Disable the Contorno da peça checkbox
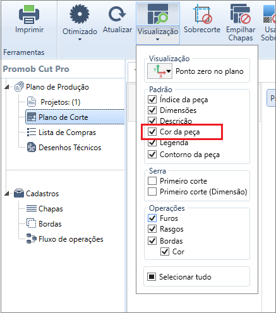The width and height of the screenshot is (276, 313). (x=152, y=154)
